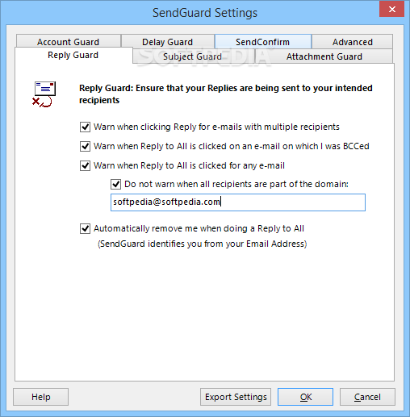Open the Attachment Guard tab
Screen dimensions: 410x417
tap(324, 56)
